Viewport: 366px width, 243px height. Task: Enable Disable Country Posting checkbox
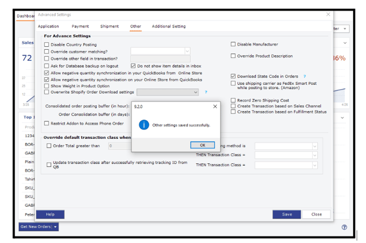point(47,45)
